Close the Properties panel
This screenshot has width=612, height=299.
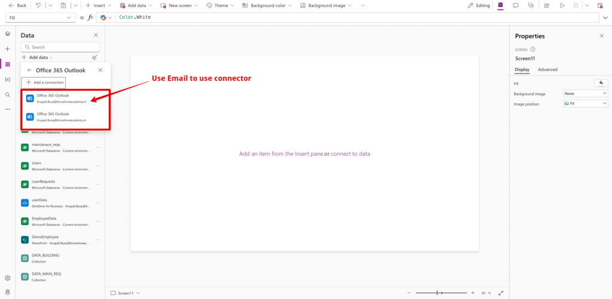(x=601, y=36)
